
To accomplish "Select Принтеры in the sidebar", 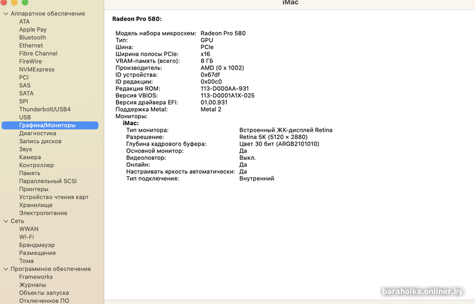I will (x=34, y=189).
